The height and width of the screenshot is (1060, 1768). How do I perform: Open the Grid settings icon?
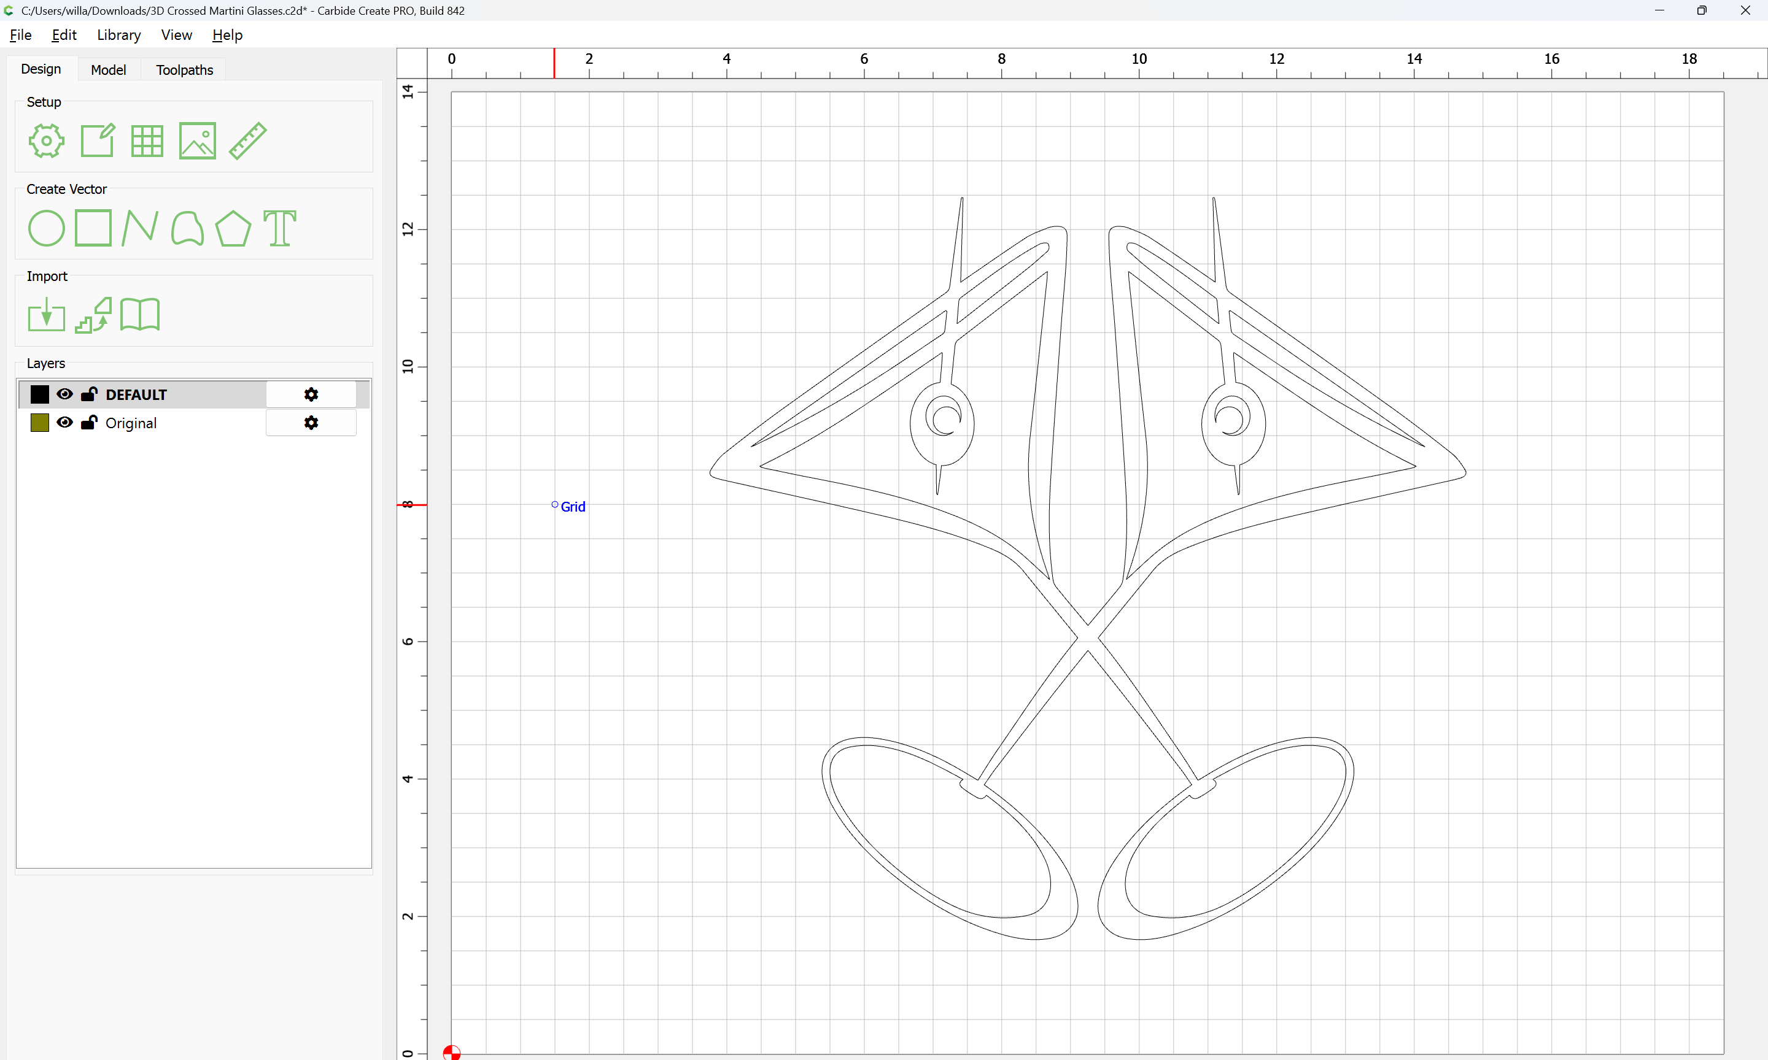pyautogui.click(x=147, y=140)
